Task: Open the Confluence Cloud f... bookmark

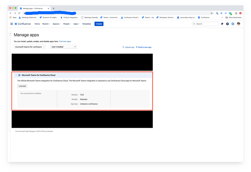Action: 130,18
